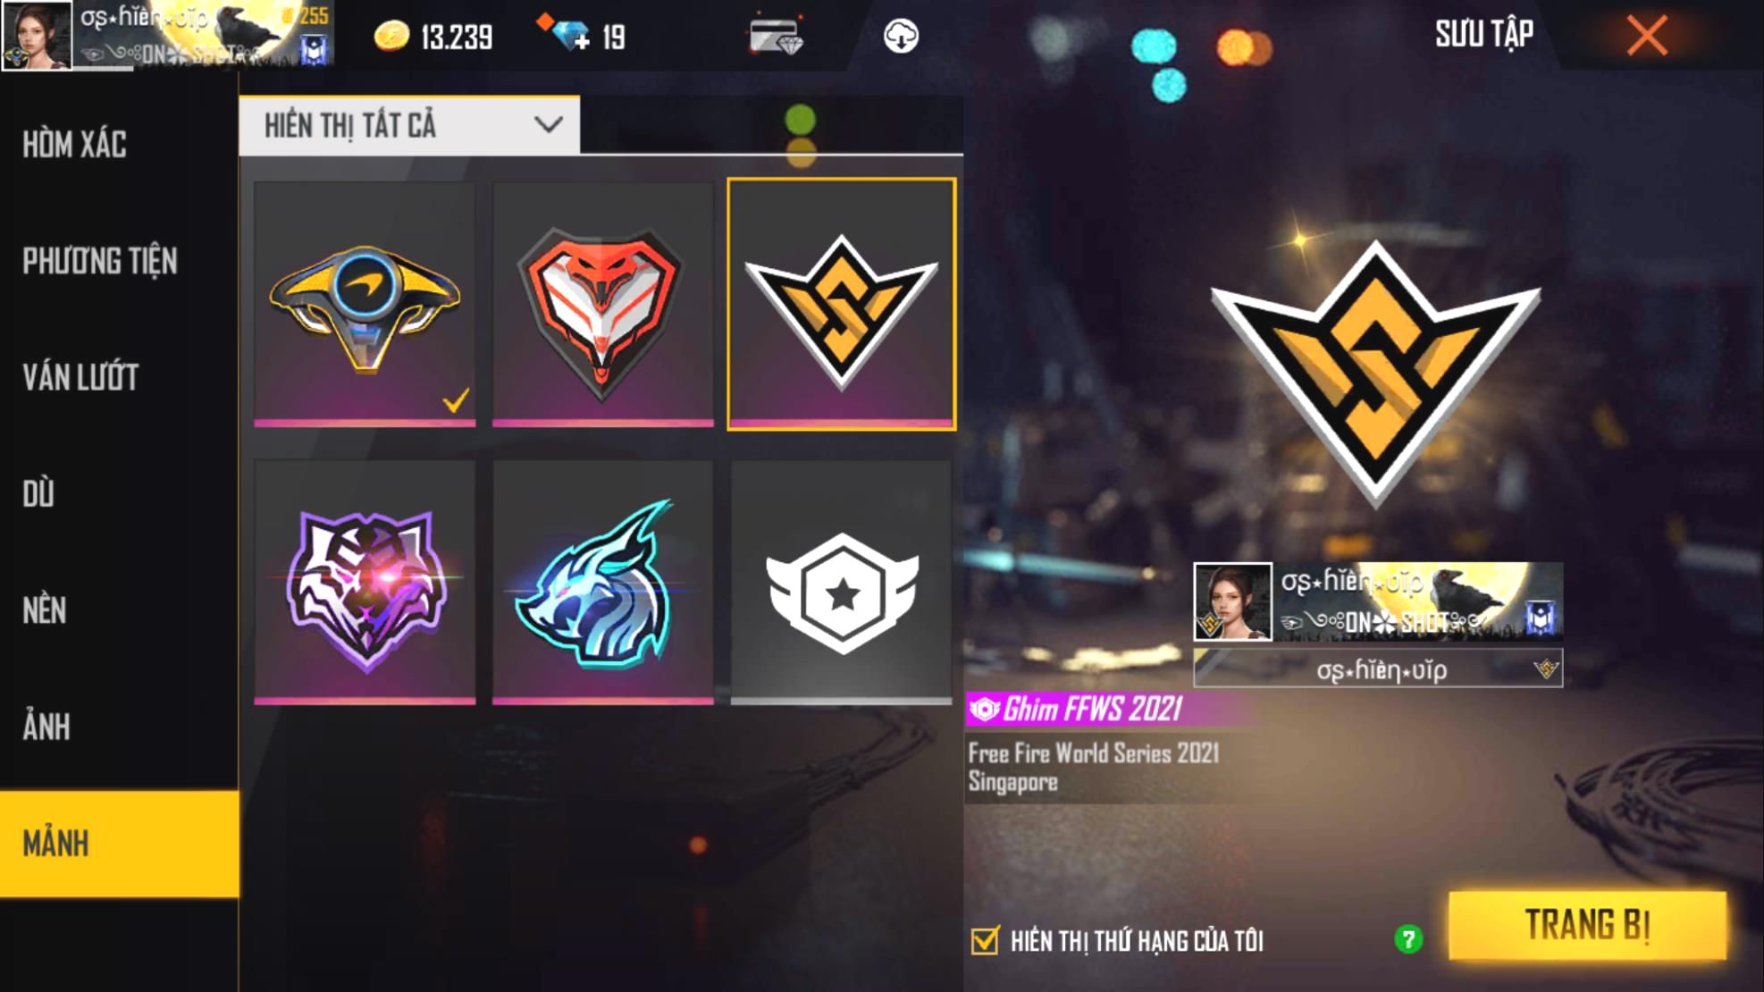Close the Sưu Tập collection screen

(x=1647, y=36)
